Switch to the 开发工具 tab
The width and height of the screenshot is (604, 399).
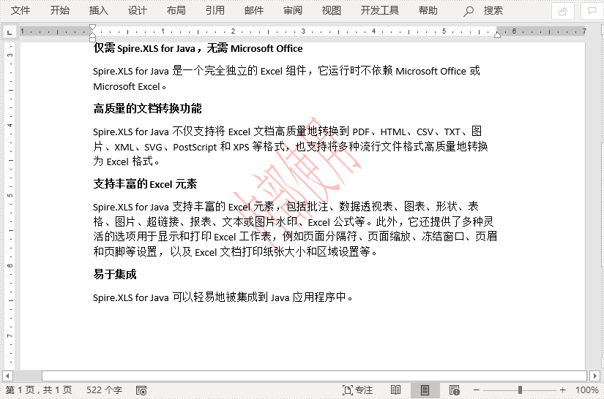click(379, 11)
